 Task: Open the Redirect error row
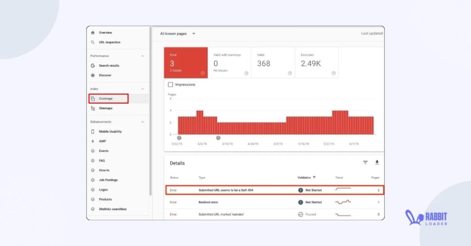(275, 202)
